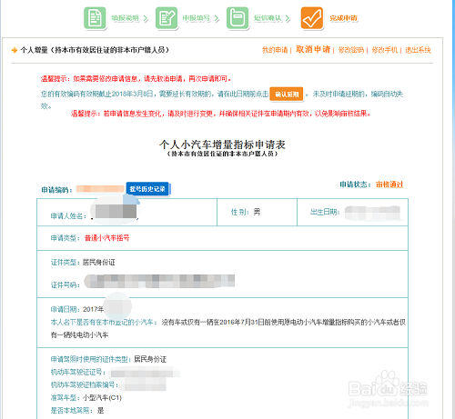
Task: Click the 小型汽车(C1) licence class text
Action: [102, 397]
